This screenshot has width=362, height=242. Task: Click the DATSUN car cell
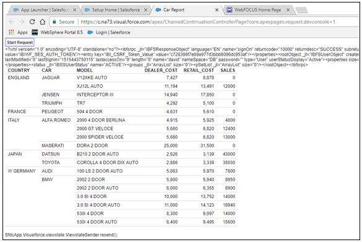coord(51,154)
